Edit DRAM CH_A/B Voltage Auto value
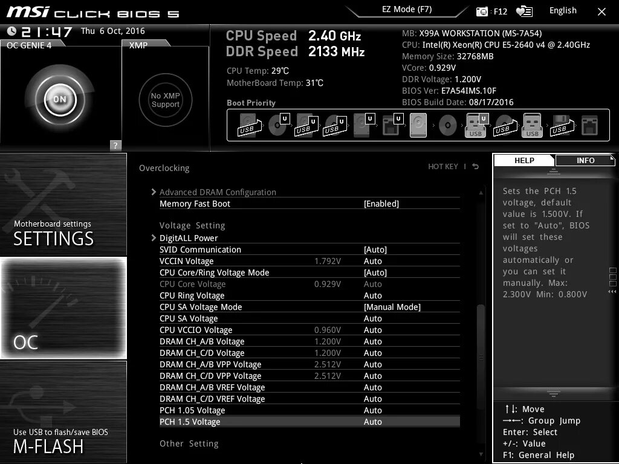 (x=372, y=341)
